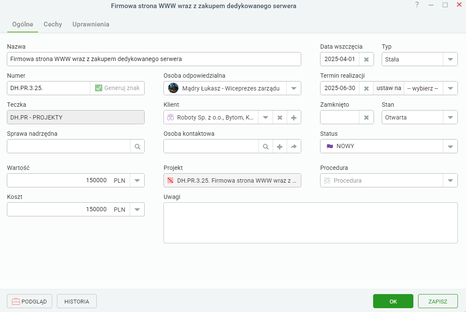This screenshot has height=312, width=466.
Task: Click the help question mark icon
Action: 417,5
